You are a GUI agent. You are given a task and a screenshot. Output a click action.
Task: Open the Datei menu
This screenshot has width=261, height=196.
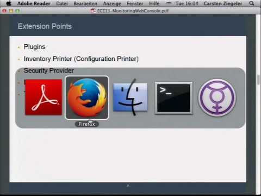pos(62,3)
